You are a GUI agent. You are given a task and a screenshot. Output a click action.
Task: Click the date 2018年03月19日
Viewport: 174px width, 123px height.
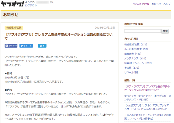105,28
